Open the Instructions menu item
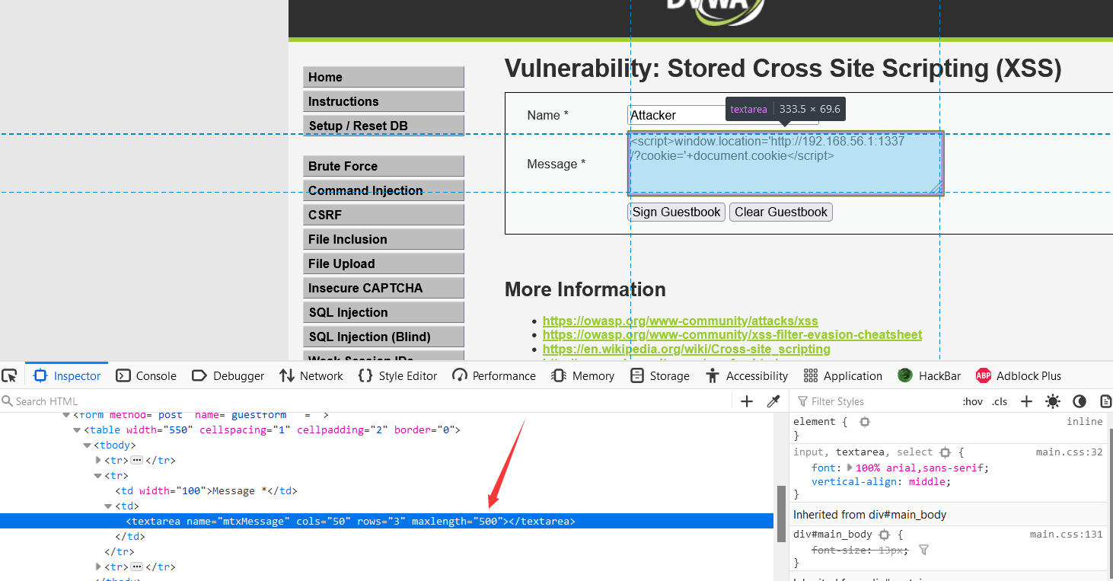Viewport: 1113px width, 581px height. point(384,101)
